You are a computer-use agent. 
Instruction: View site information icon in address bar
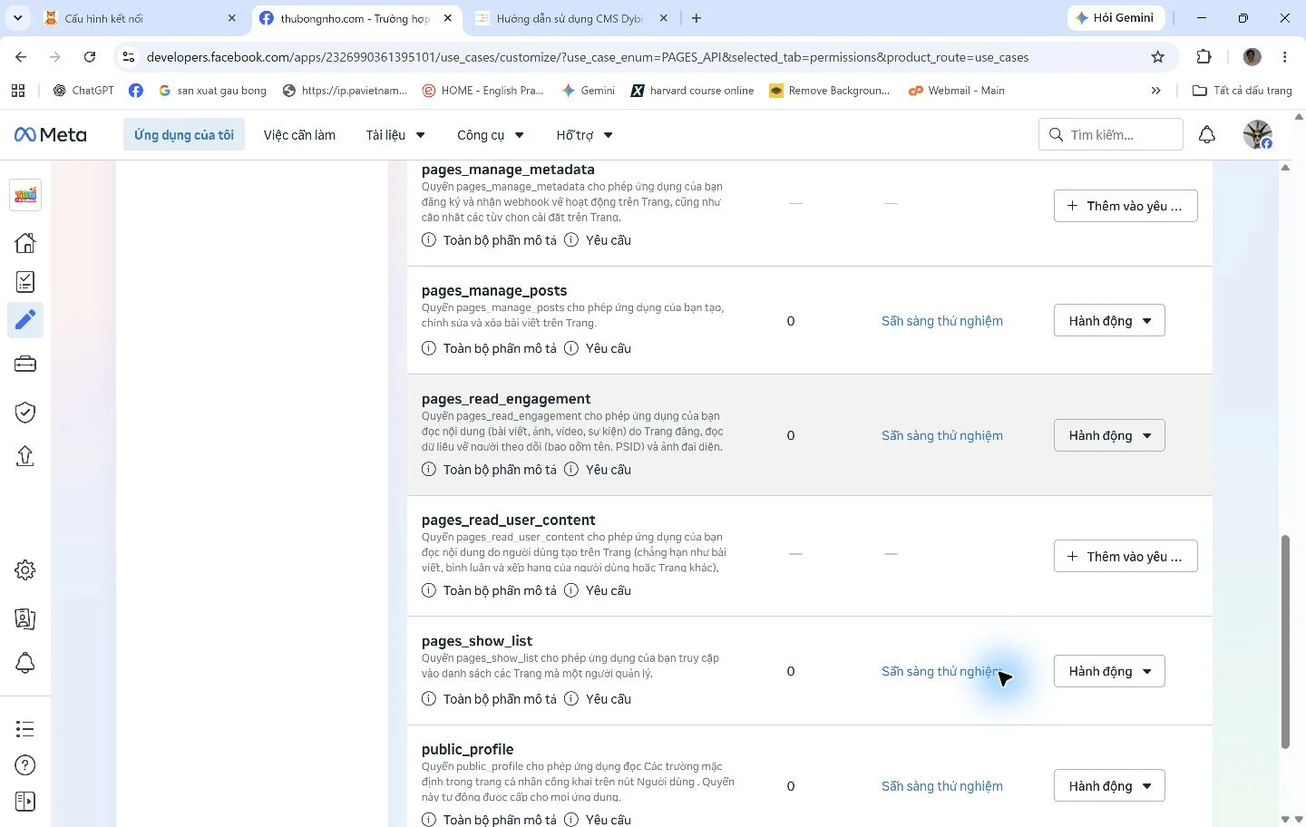[x=129, y=57]
